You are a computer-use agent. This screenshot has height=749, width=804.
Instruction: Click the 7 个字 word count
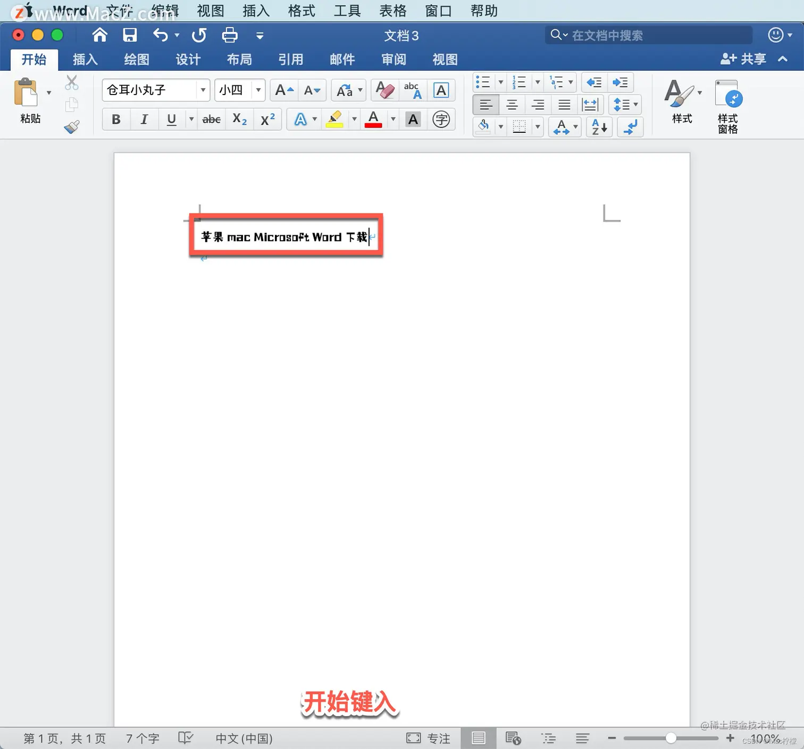click(143, 738)
